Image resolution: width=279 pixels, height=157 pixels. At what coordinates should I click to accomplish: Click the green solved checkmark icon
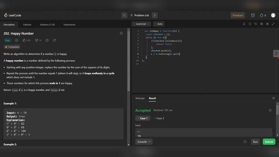(x=17, y=41)
